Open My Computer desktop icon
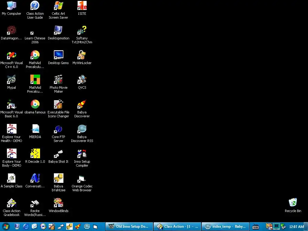 [x=12, y=8]
